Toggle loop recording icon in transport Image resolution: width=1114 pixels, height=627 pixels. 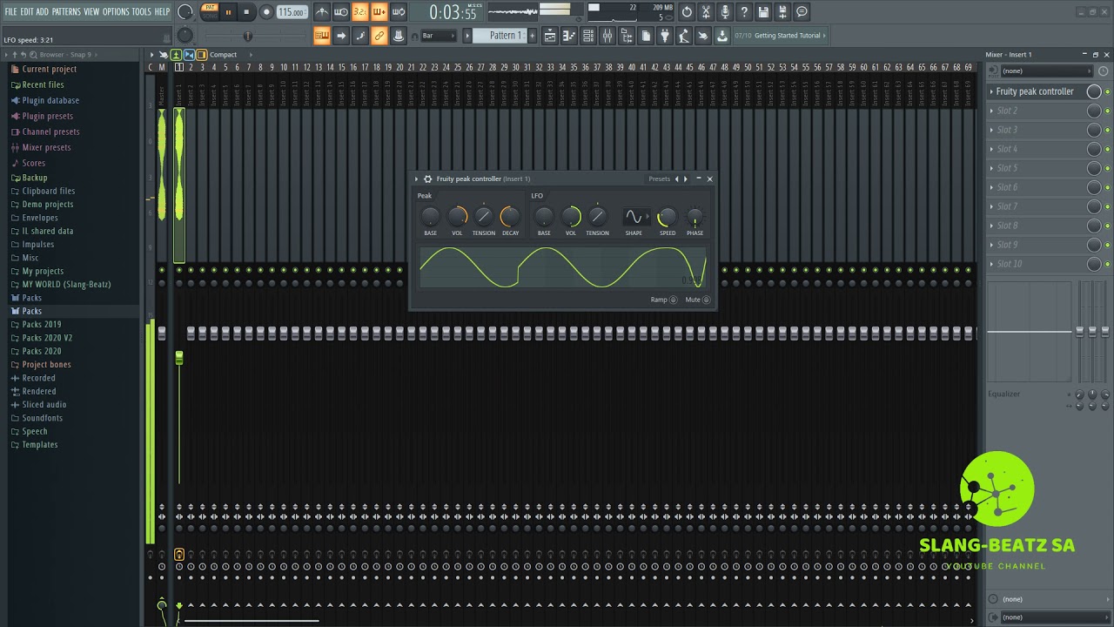point(398,12)
